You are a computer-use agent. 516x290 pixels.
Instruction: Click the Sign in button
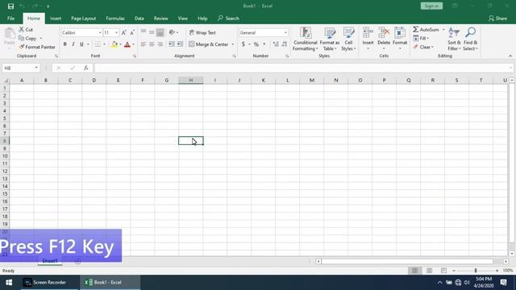point(431,6)
